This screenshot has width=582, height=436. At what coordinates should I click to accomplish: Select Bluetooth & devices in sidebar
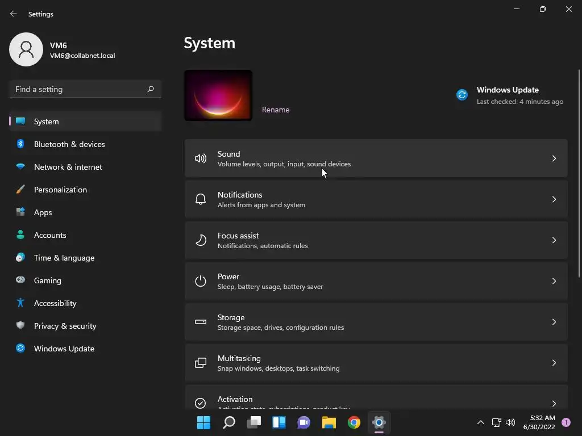coord(85,144)
